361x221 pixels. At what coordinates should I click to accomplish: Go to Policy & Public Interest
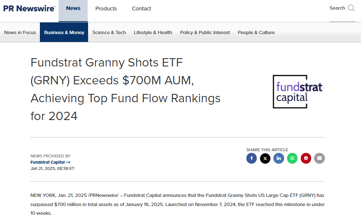click(x=205, y=32)
